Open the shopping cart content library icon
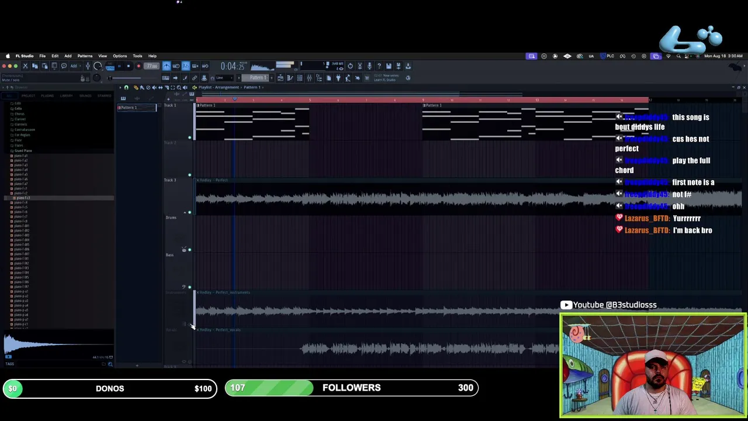The width and height of the screenshot is (748, 421). click(x=367, y=78)
